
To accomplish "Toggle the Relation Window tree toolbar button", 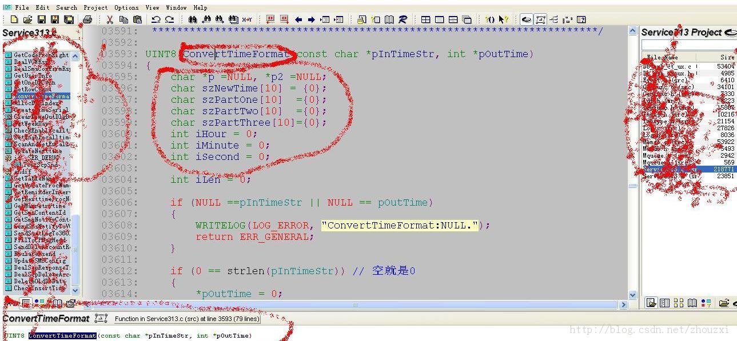I will [x=553, y=19].
